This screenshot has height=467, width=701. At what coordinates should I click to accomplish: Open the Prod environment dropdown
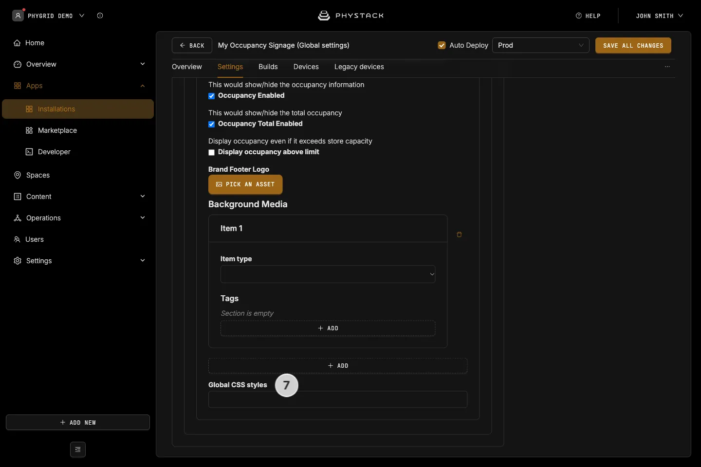541,45
